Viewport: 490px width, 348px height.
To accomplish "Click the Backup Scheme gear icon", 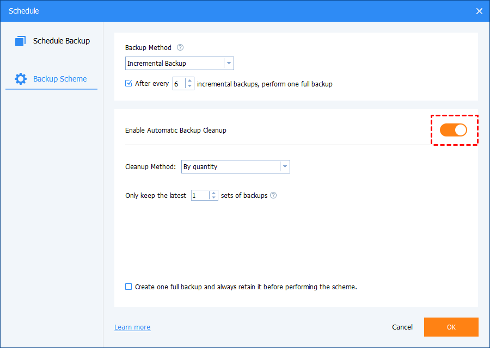I will [21, 79].
